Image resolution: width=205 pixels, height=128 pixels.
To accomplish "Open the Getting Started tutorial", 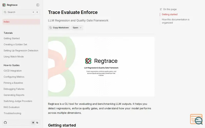I will 12,38.
